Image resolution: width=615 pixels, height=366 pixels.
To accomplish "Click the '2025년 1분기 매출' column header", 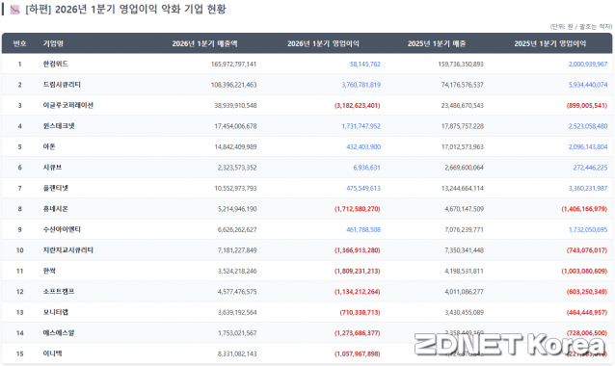I will [x=437, y=43].
